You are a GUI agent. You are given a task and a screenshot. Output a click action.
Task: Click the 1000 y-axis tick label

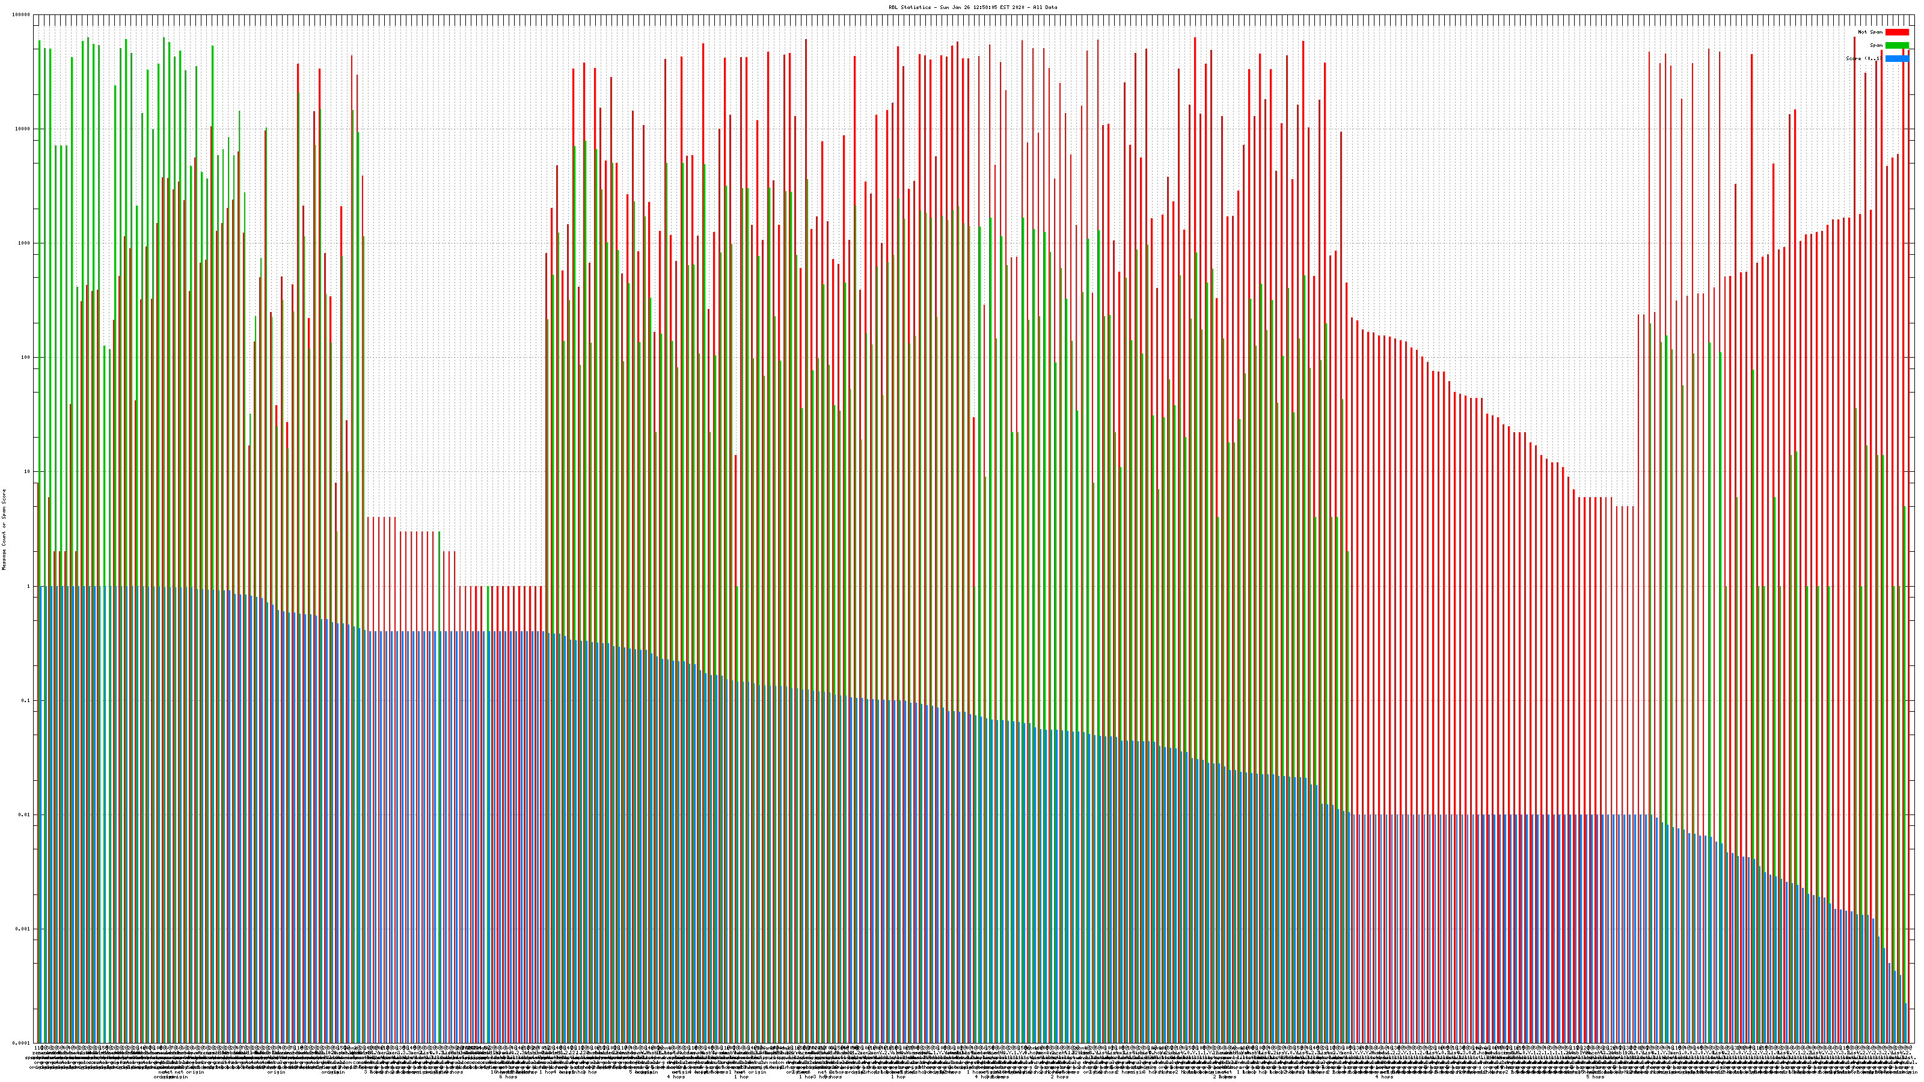coord(25,243)
